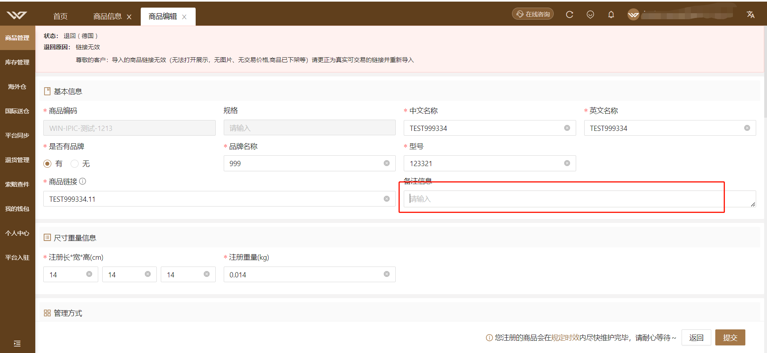
Task: Open the smiley feedback icon
Action: [590, 14]
